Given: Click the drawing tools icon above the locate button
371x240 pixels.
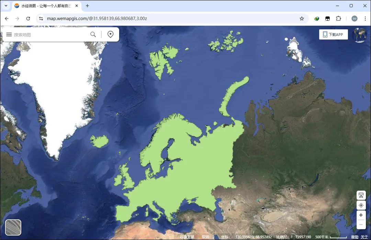Looking at the screenshot, I should click(x=361, y=196).
